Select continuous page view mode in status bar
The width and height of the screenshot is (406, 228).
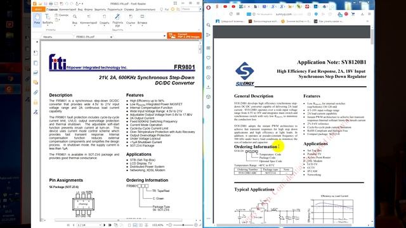(135, 225)
